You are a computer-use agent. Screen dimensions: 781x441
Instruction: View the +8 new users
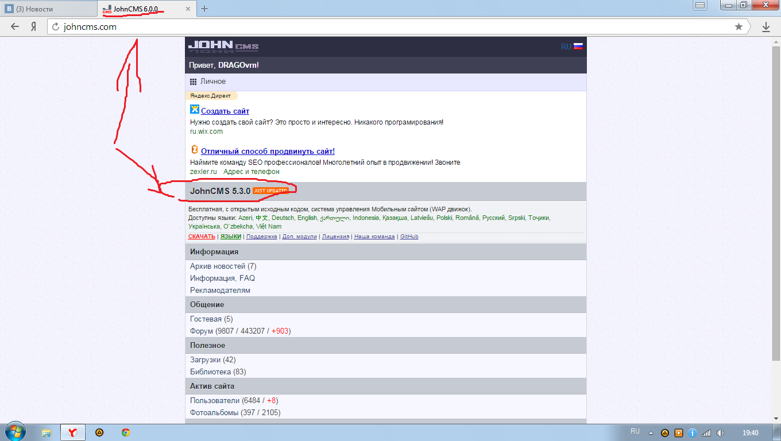point(272,400)
